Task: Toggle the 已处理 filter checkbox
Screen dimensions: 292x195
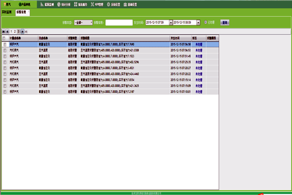Action: click(205, 22)
